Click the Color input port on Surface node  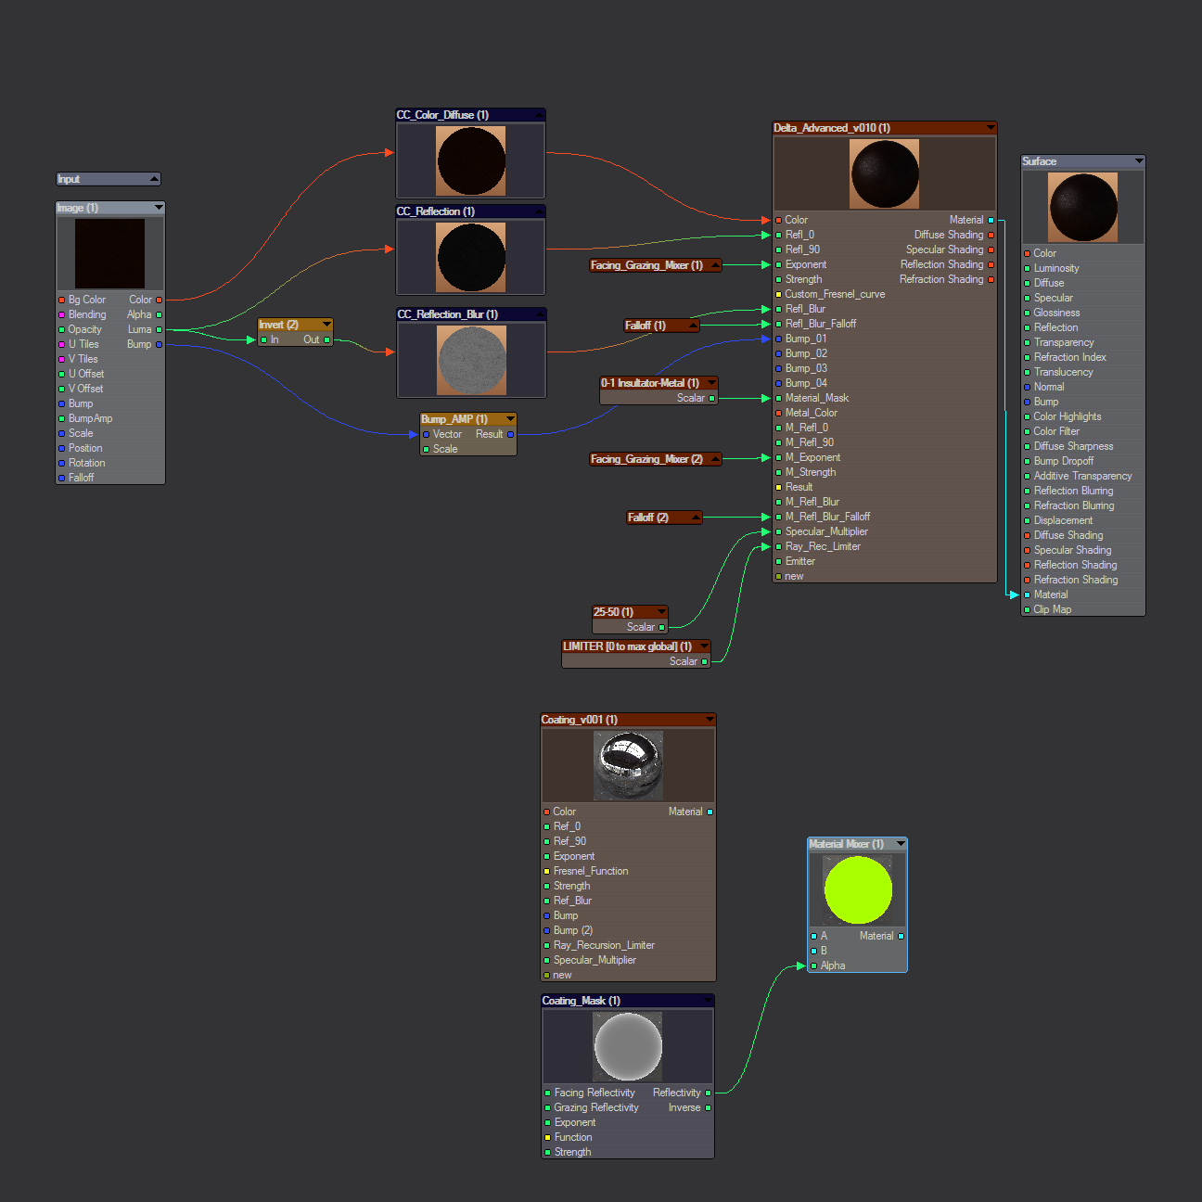[x=1027, y=253]
